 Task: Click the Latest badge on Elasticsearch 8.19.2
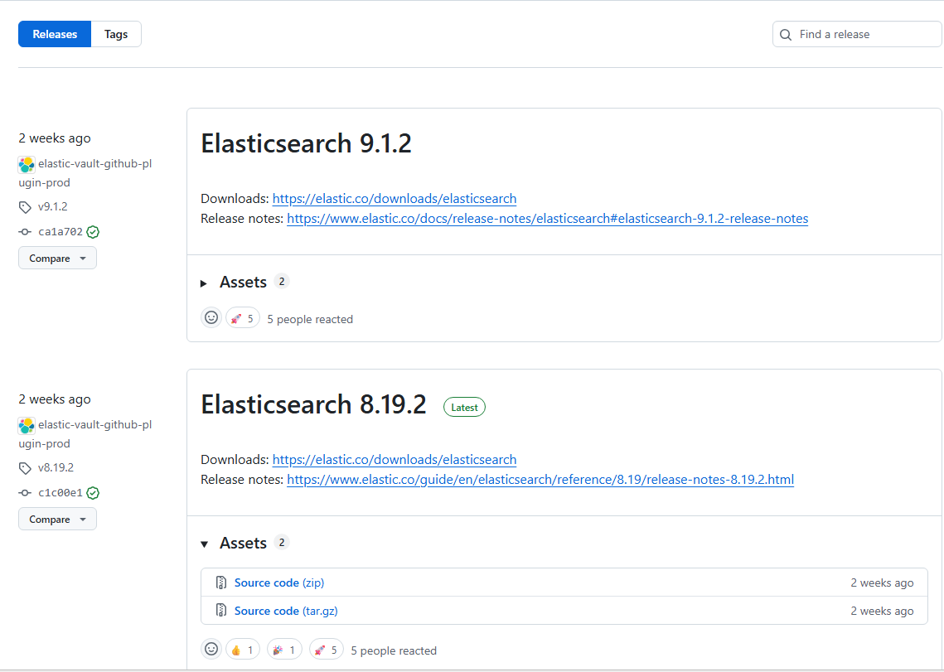(464, 407)
